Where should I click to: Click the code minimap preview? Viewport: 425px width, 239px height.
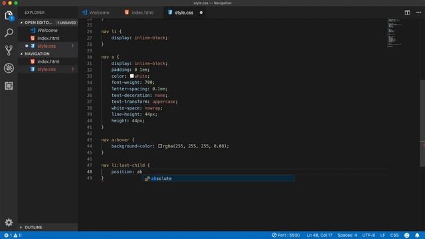pos(394,33)
